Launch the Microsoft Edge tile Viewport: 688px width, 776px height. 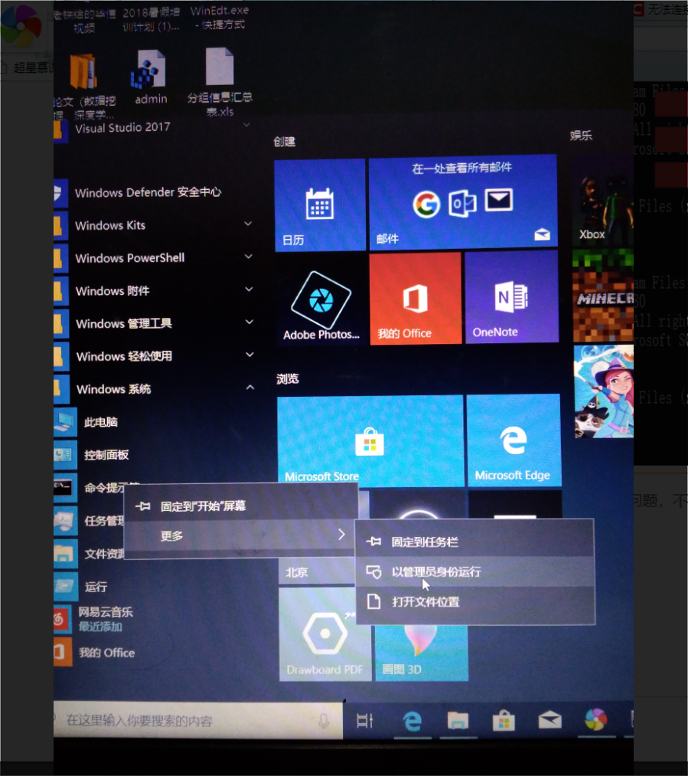tap(514, 440)
